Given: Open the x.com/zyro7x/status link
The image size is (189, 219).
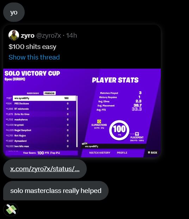Looking at the screenshot, I should (45, 169).
